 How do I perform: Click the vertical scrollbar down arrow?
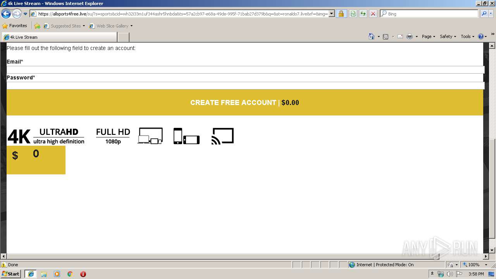pos(493,250)
